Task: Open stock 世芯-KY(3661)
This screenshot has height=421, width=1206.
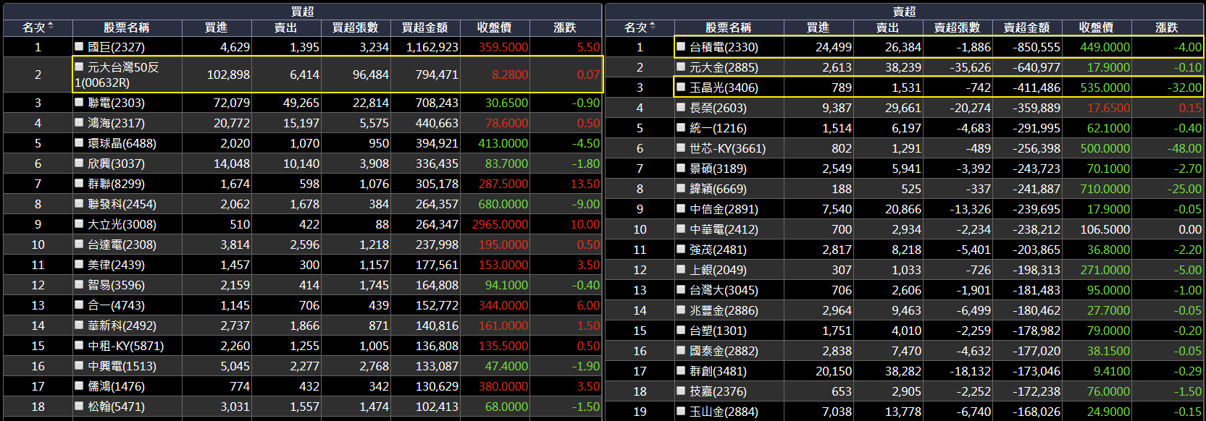Action: (727, 148)
